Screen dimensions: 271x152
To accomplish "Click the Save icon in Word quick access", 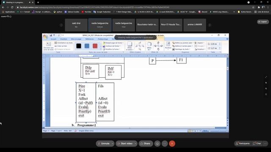I will coord(51,35).
